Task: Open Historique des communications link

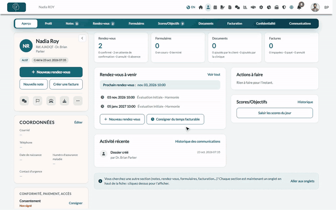Action: 197,142
